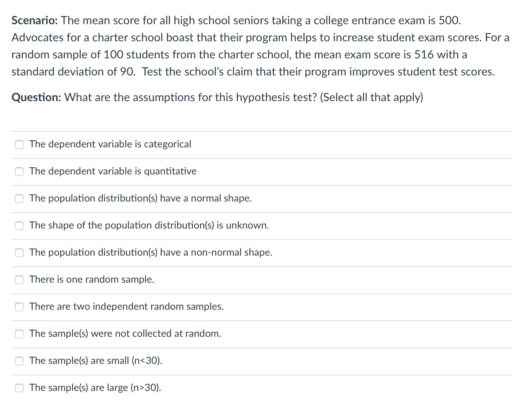Image resolution: width=522 pixels, height=413 pixels.
Task: Check 'The sample(s) are large (n>30).'
Action: tap(20, 388)
